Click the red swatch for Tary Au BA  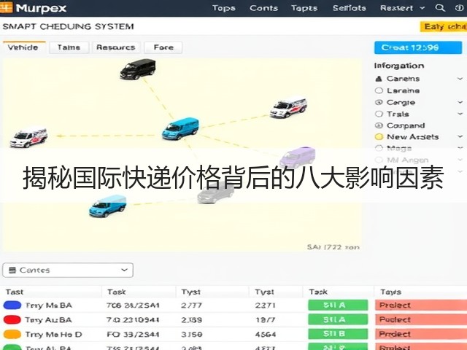12,319
